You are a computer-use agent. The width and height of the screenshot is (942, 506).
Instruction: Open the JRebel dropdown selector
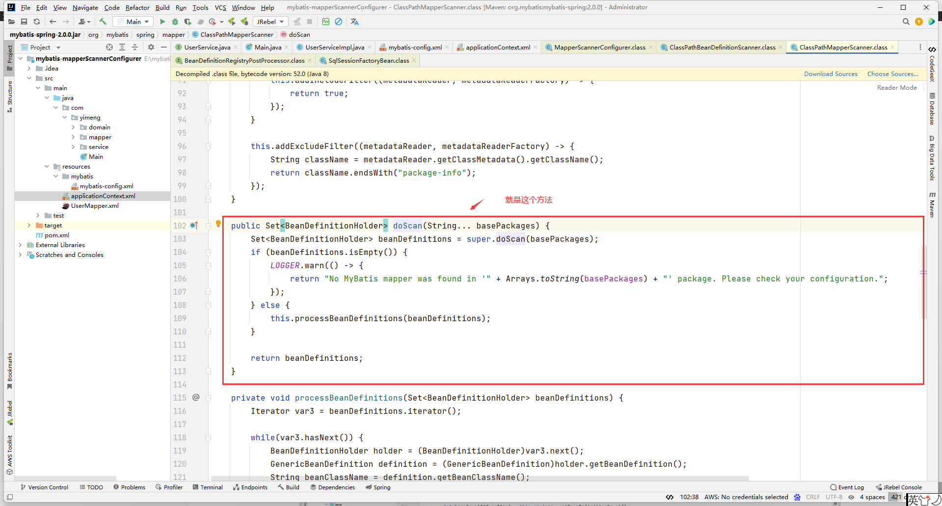[x=270, y=22]
